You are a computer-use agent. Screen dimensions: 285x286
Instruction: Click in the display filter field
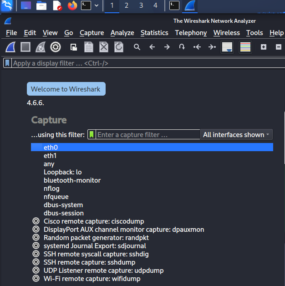point(148,63)
